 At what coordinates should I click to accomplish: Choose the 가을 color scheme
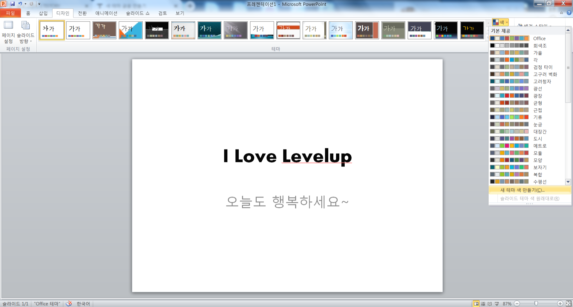[x=527, y=53]
